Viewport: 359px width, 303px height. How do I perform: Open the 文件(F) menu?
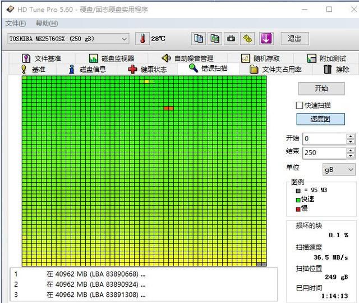coord(16,23)
